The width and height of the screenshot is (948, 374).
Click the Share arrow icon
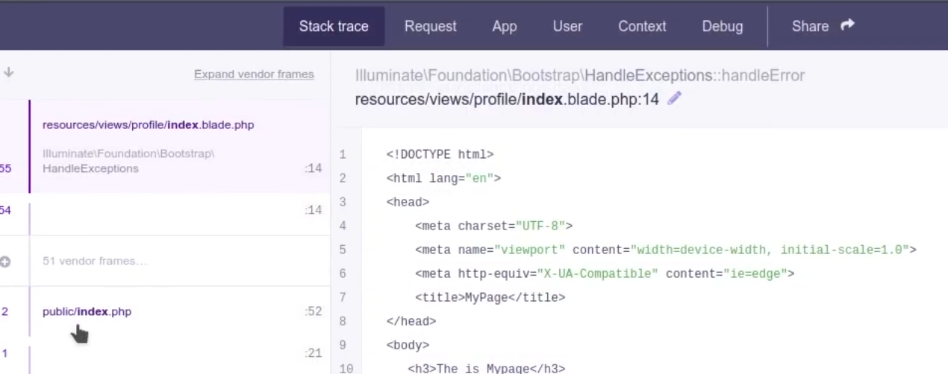point(847,25)
